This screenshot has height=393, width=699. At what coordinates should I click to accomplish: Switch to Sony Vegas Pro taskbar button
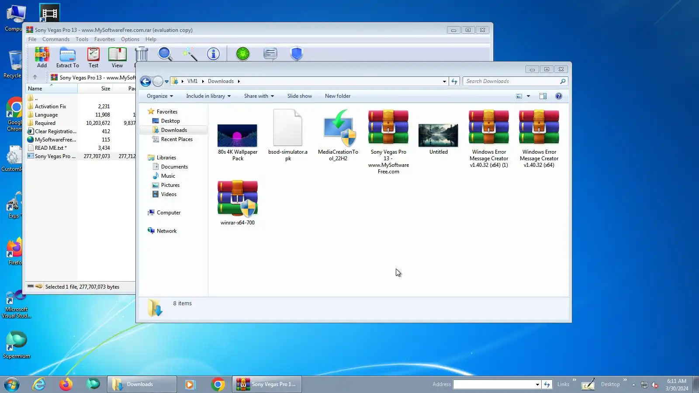pyautogui.click(x=267, y=384)
